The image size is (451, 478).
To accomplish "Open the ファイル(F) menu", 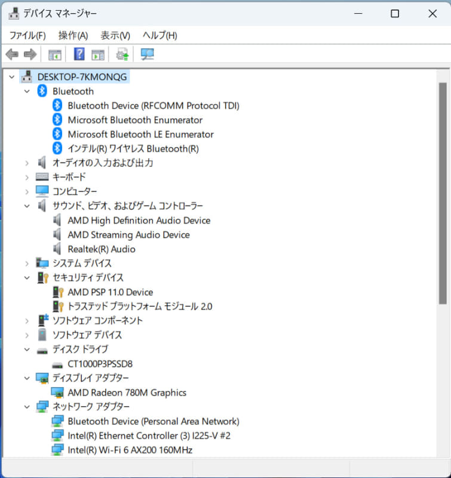I will point(27,35).
